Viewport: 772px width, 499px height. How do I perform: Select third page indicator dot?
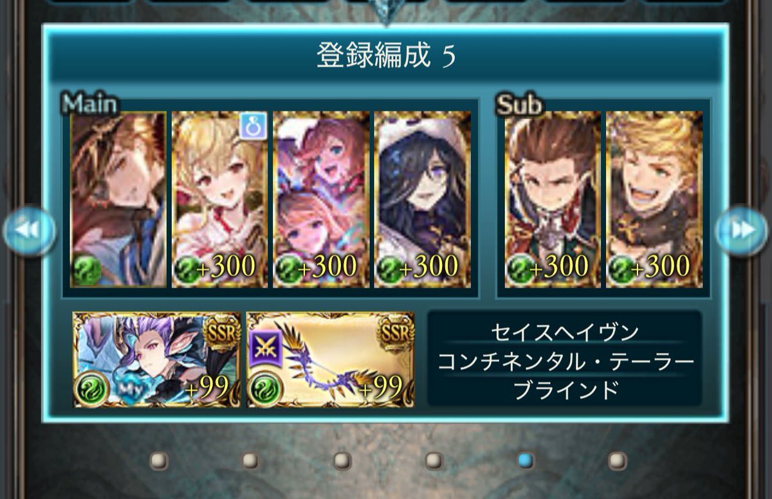point(342,460)
